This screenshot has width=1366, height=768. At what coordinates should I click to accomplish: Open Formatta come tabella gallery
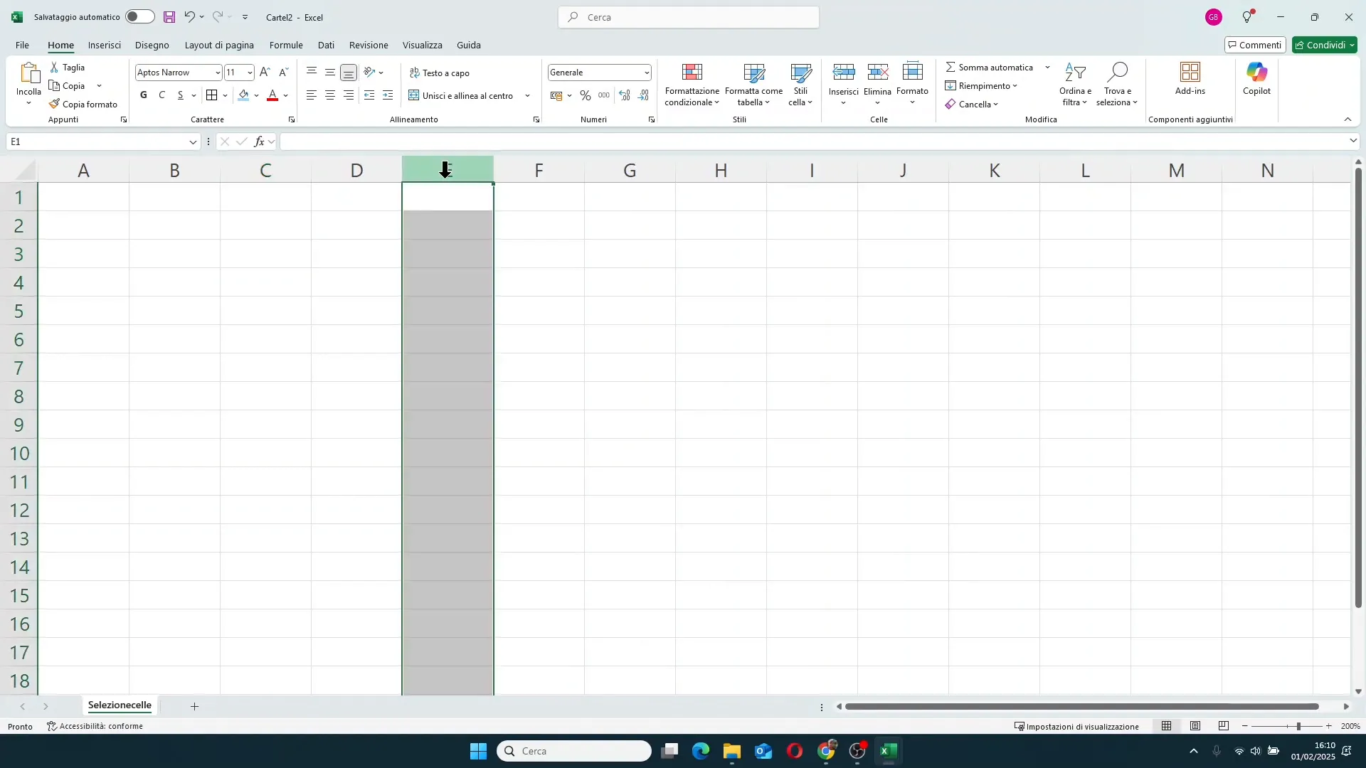click(x=754, y=85)
